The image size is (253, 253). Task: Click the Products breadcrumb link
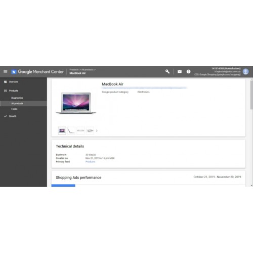(74, 69)
